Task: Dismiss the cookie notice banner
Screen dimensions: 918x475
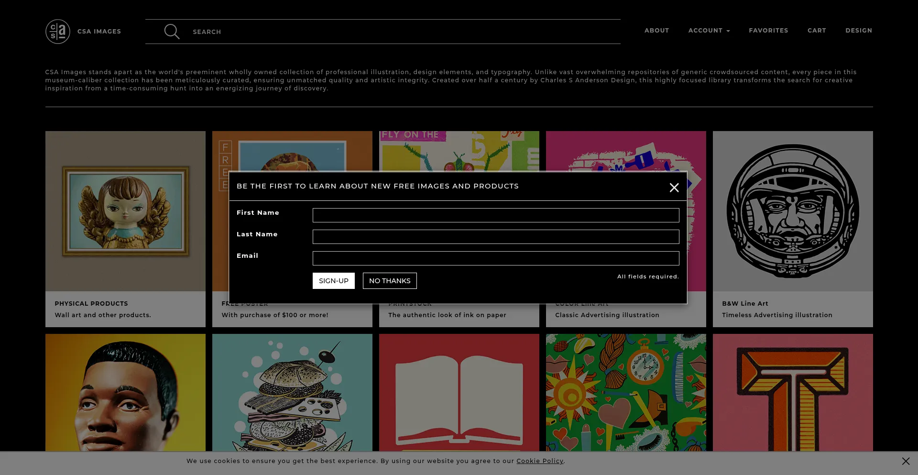Action: (906, 461)
